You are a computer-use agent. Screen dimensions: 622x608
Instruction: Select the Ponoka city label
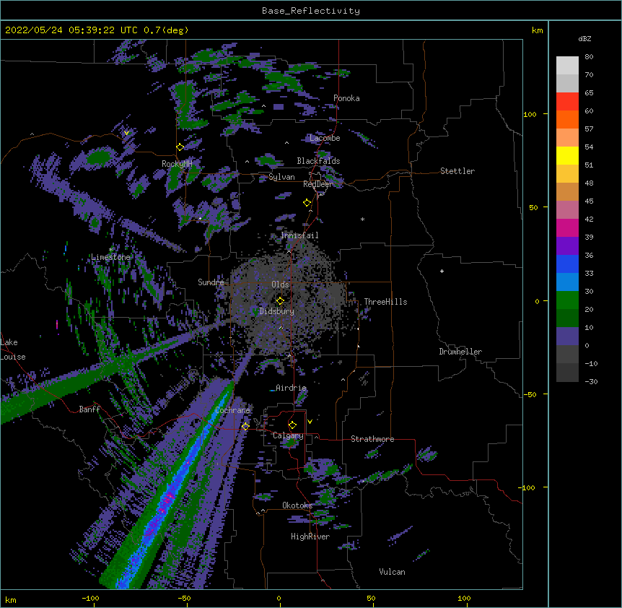346,98
